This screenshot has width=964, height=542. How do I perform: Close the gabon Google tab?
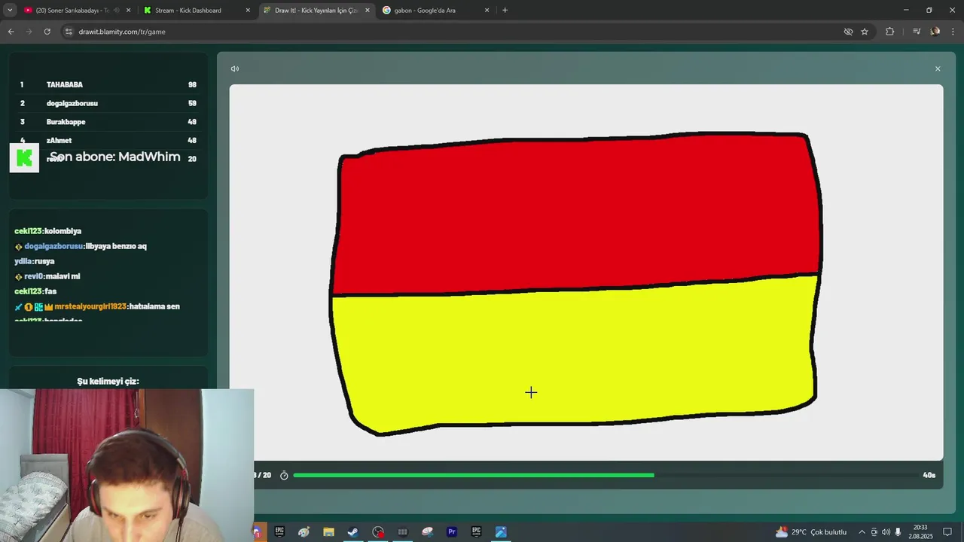[x=487, y=11]
